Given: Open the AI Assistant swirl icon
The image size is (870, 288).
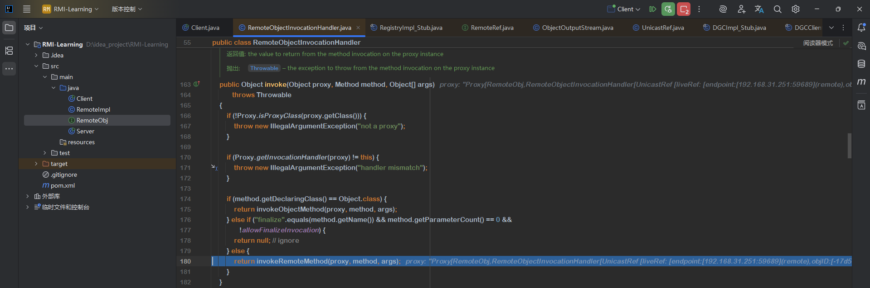Looking at the screenshot, I should 723,9.
